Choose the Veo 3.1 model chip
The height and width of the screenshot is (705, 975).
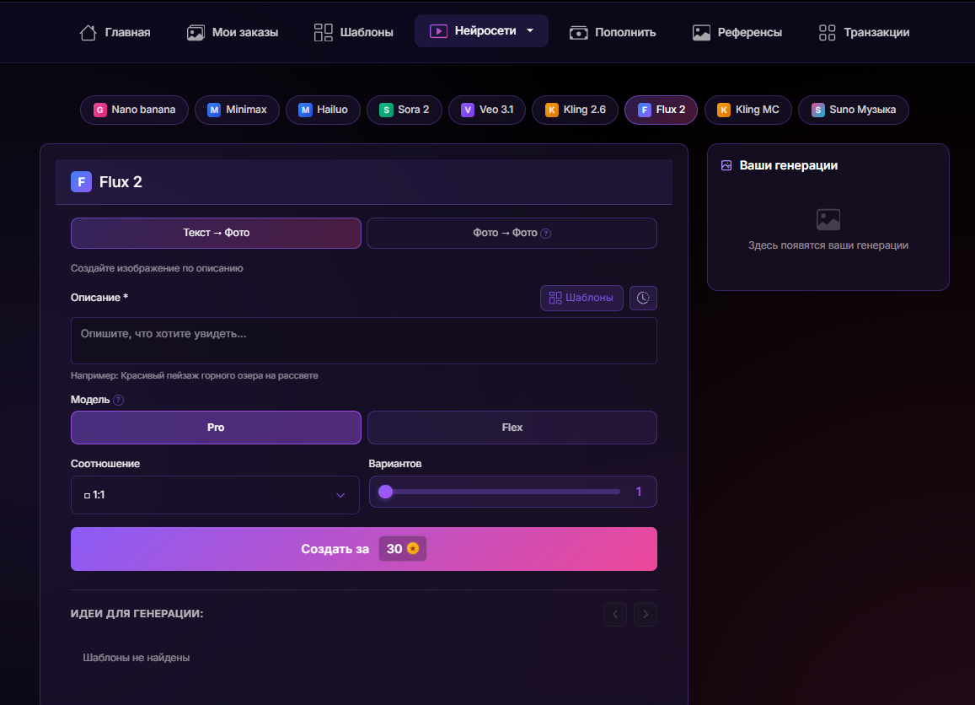point(487,110)
